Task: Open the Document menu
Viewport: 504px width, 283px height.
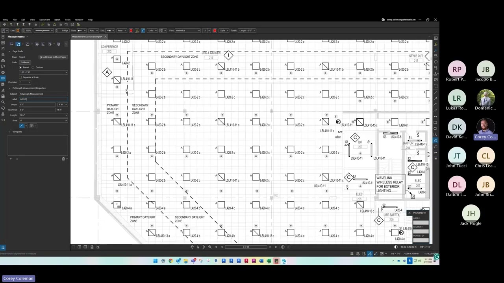Action: [x=44, y=20]
